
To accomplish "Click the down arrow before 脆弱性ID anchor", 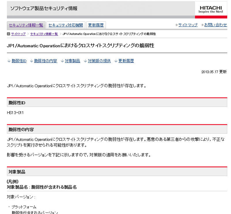I will point(9,61).
